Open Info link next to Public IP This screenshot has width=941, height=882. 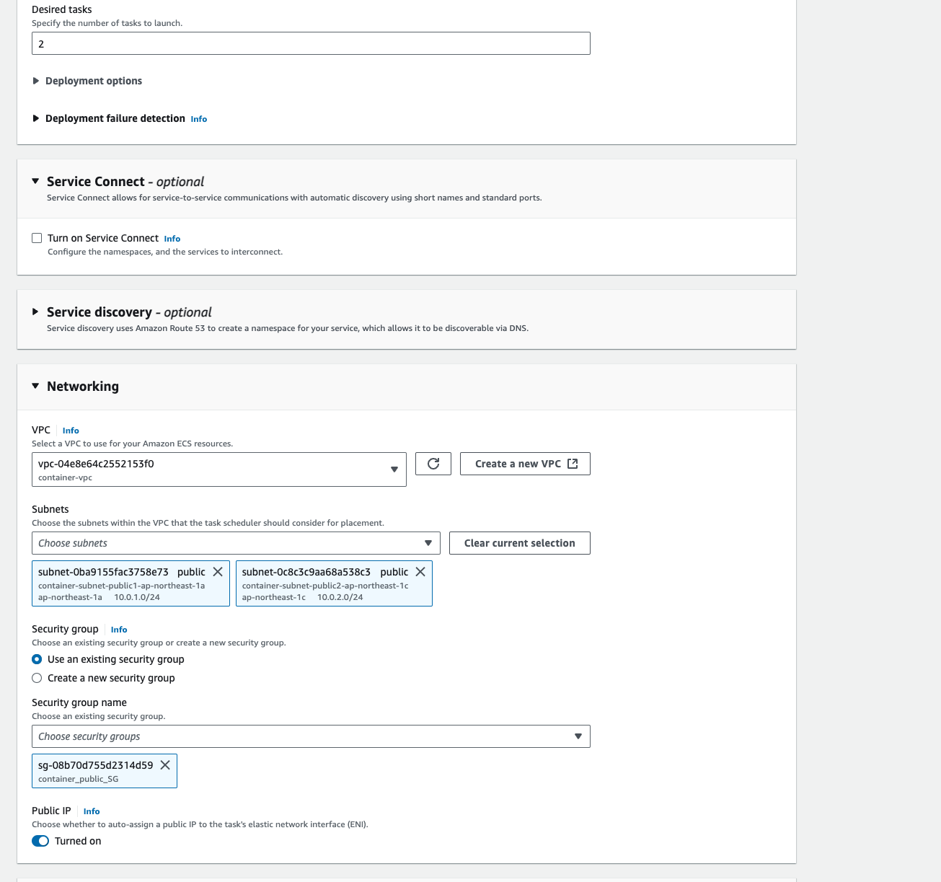click(x=92, y=811)
